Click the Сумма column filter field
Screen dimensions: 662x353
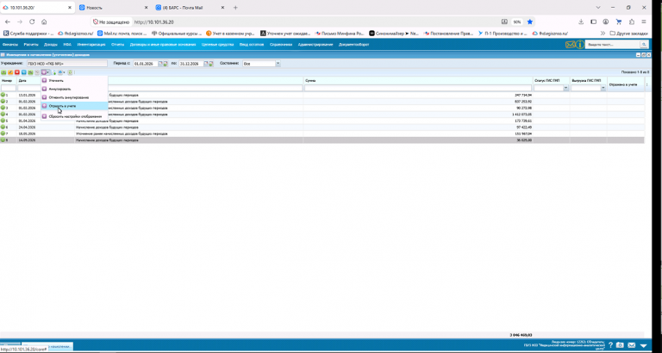(x=418, y=88)
